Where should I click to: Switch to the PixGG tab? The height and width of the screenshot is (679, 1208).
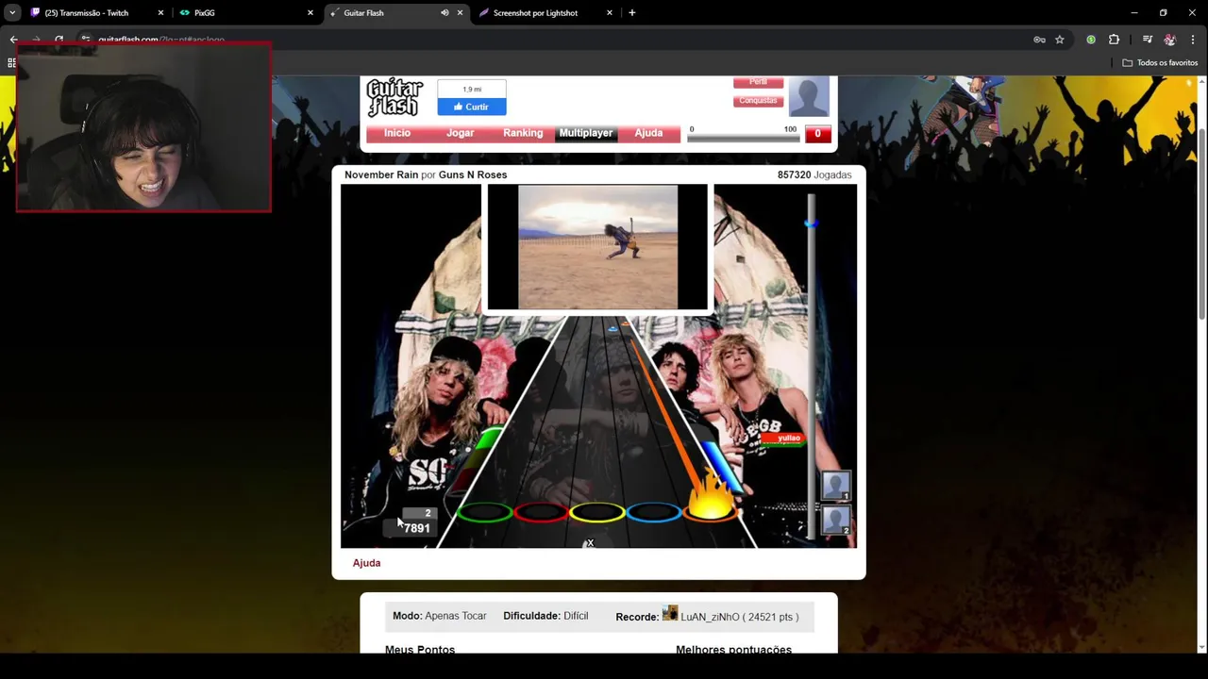tap(247, 13)
